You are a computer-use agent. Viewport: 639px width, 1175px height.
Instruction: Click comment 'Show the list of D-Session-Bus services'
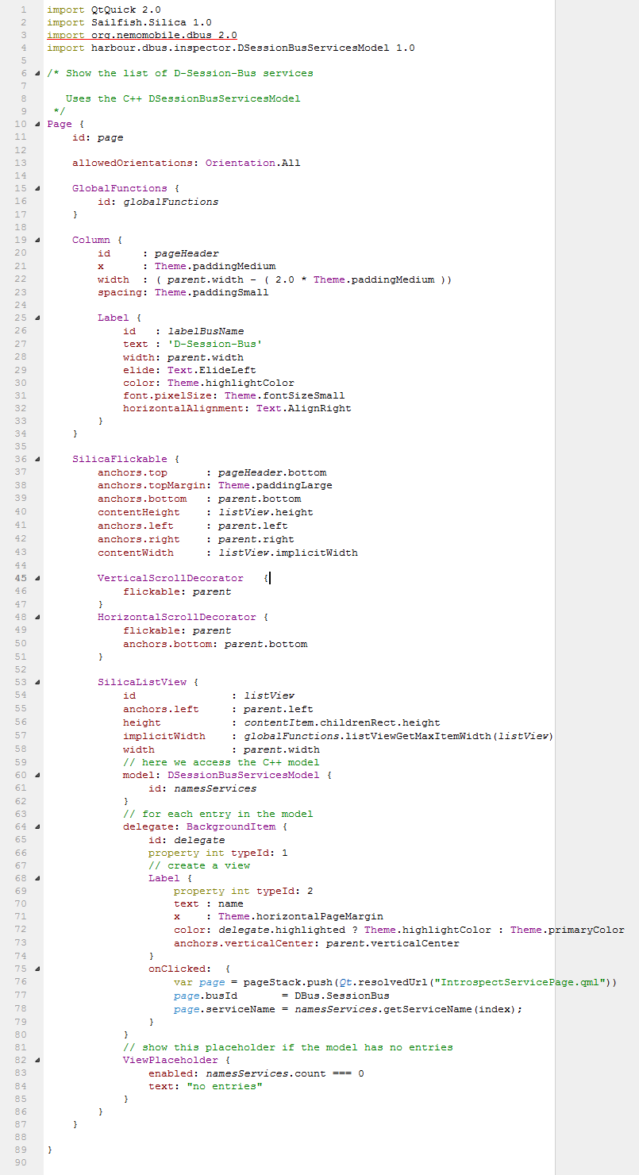[190, 73]
